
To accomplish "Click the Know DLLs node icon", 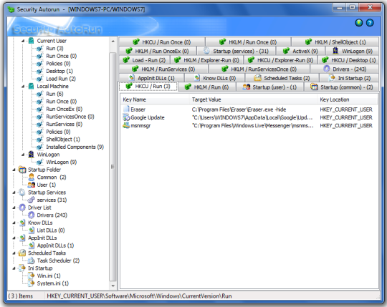I will [22, 223].
